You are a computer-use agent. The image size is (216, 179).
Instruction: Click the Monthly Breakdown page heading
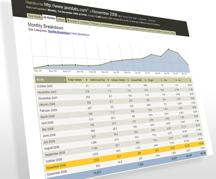[x=45, y=26]
